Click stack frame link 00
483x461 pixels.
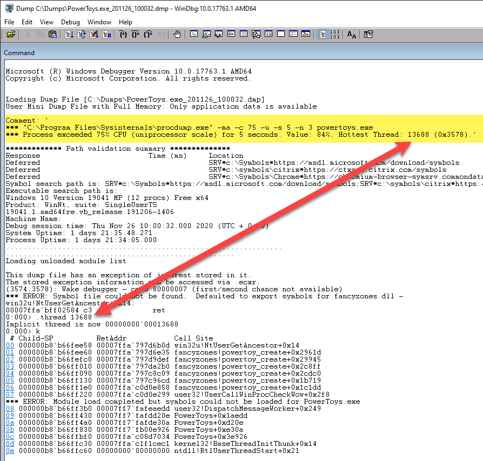point(10,345)
